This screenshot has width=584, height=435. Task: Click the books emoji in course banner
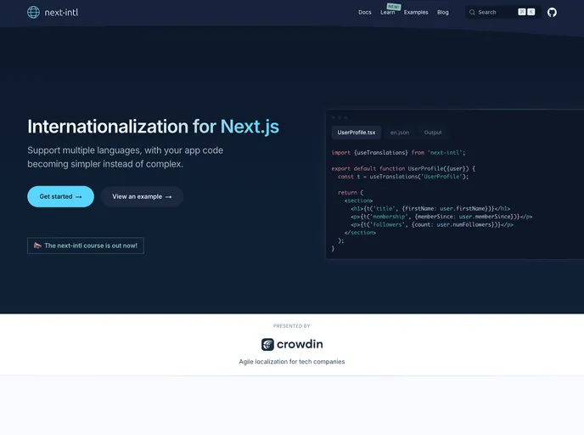(37, 246)
